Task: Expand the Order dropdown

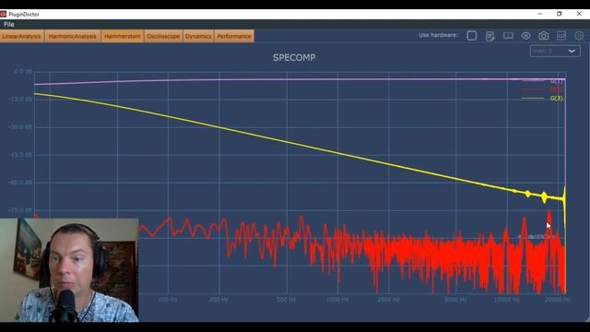Action: coord(555,51)
